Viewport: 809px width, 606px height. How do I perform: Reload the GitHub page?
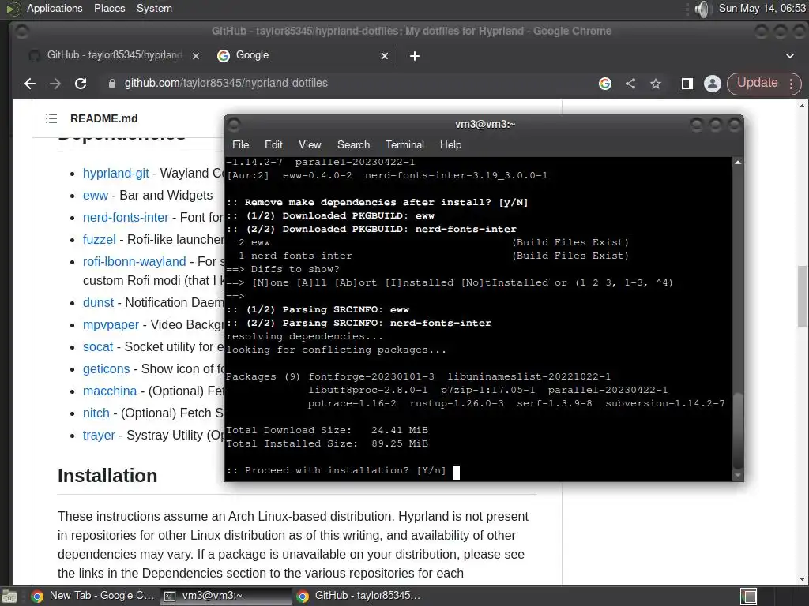[81, 84]
